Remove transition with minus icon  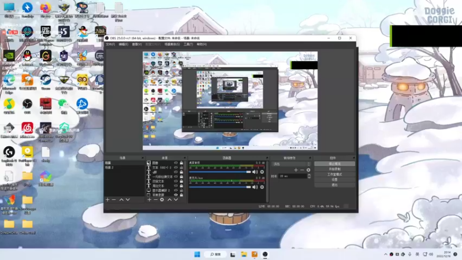302,170
